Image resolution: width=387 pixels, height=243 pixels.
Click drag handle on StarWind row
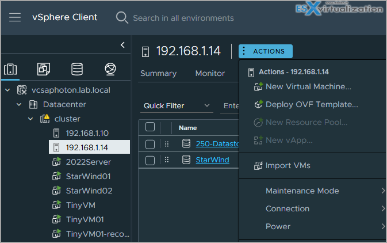[x=167, y=160]
